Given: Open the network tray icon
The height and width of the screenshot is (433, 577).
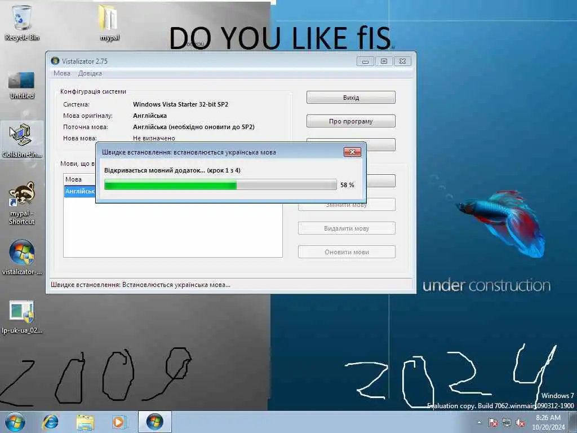Looking at the screenshot, I should (x=507, y=423).
